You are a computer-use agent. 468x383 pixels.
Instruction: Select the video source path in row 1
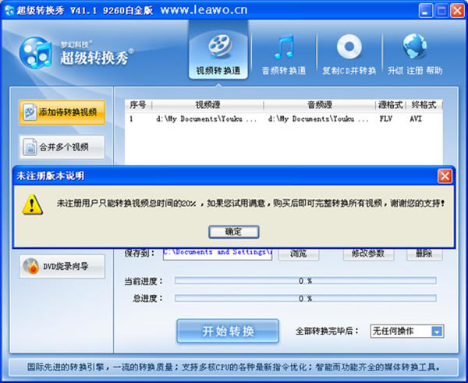[x=206, y=119]
